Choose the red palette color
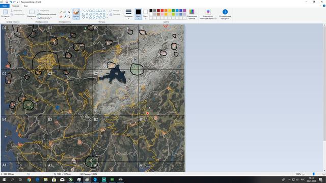 pos(162,10)
